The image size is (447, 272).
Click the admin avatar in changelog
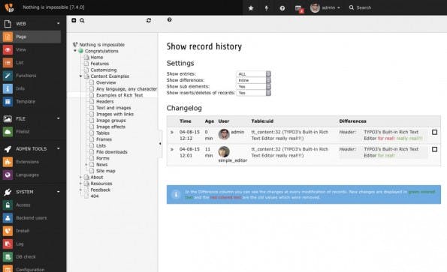224,134
